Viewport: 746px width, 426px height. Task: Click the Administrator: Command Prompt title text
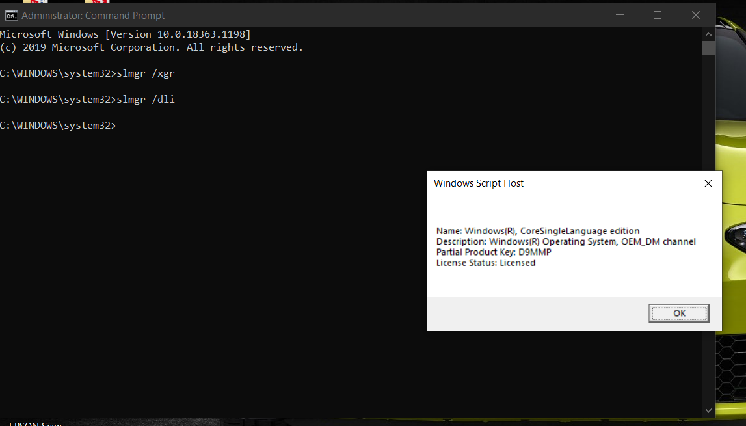tap(93, 16)
